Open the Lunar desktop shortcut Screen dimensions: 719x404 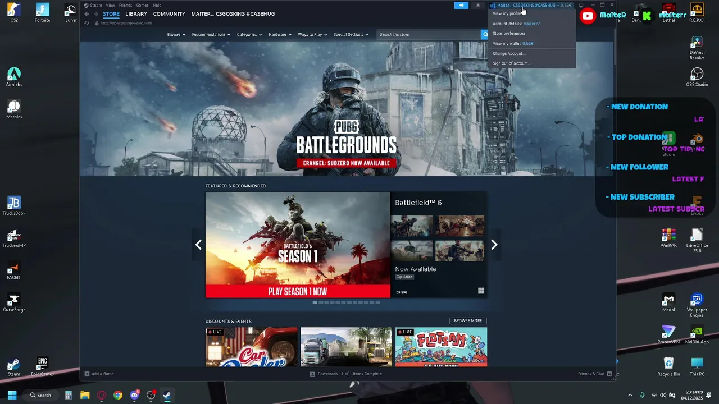click(71, 13)
